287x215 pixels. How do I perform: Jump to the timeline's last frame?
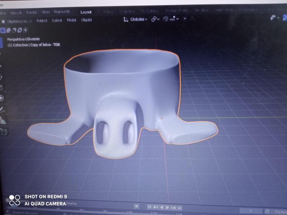179,208
